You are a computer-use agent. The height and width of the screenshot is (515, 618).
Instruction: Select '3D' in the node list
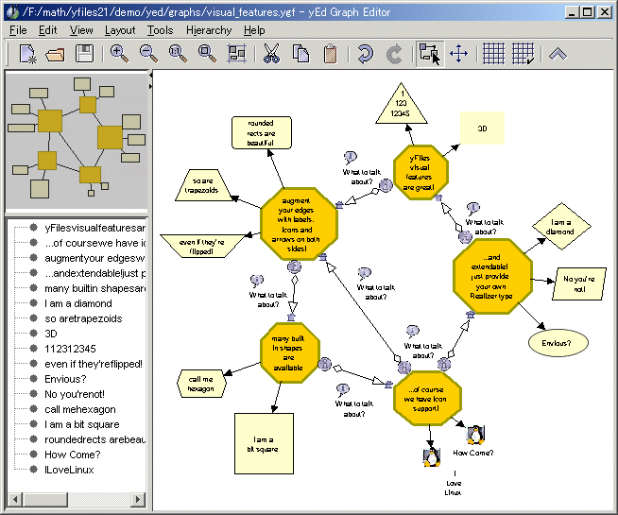pyautogui.click(x=51, y=334)
